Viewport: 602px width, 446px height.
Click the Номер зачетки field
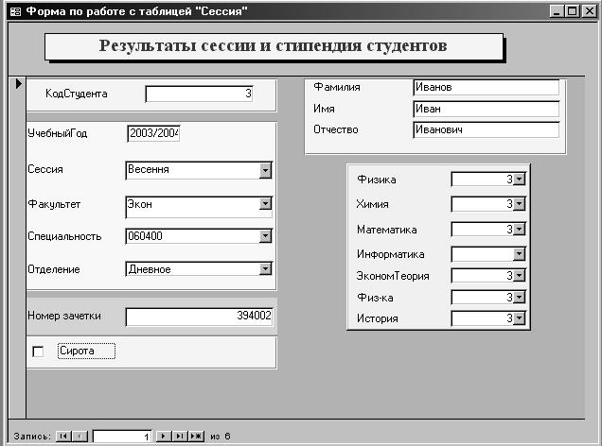pyautogui.click(x=200, y=317)
